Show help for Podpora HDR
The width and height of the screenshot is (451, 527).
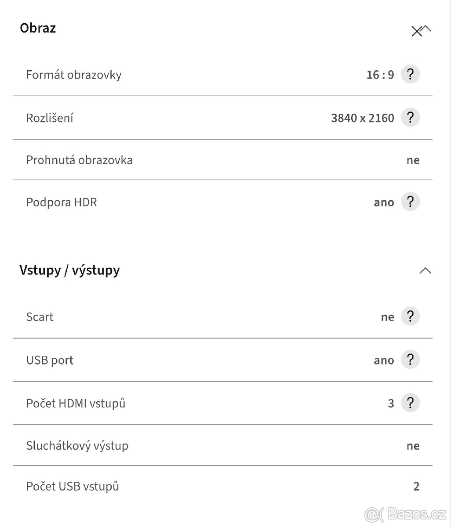410,202
